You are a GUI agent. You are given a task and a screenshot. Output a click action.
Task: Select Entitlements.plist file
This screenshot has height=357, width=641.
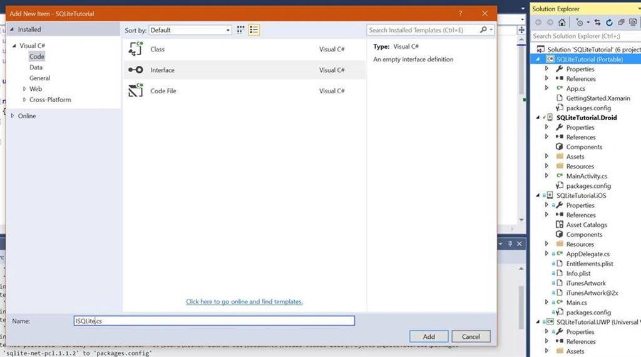[590, 264]
